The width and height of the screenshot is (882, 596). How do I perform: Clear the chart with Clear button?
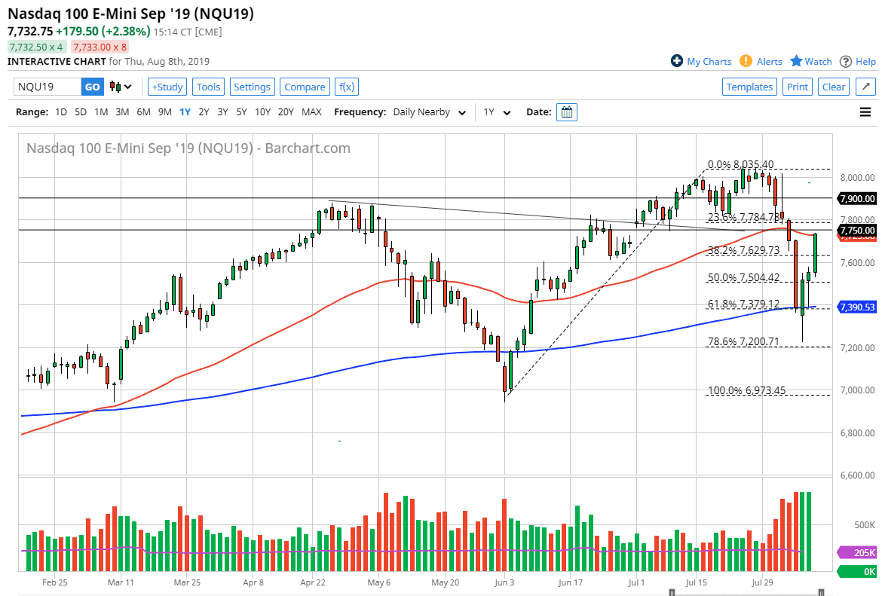[833, 87]
